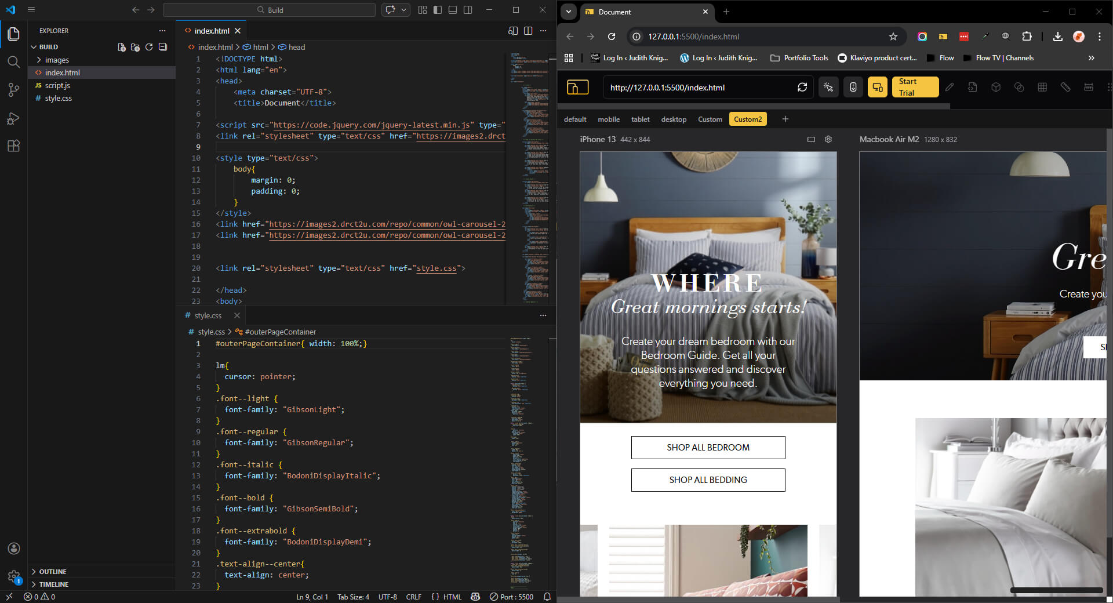Expand the TIMELINE section
The height and width of the screenshot is (603, 1113).
point(53,584)
